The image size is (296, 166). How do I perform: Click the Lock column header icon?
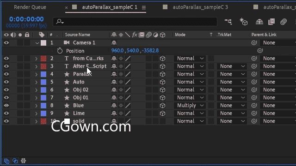[27, 35]
